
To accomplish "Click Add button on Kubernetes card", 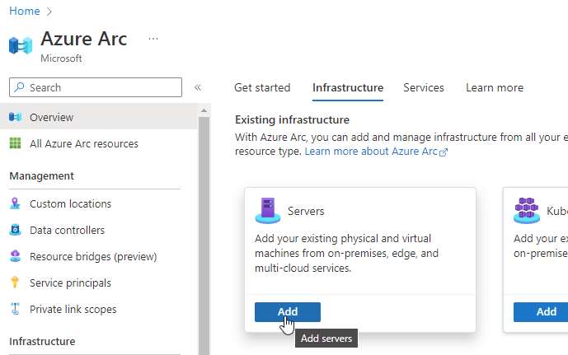I will point(541,312).
